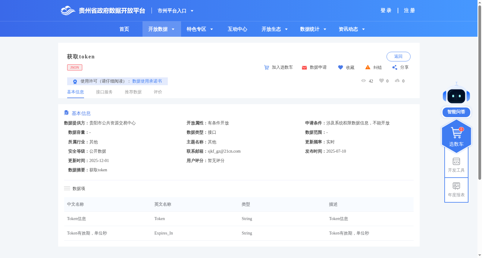Click the license badge icon beside 使用许可
Screen dimensions: 482x258
(x=75, y=82)
